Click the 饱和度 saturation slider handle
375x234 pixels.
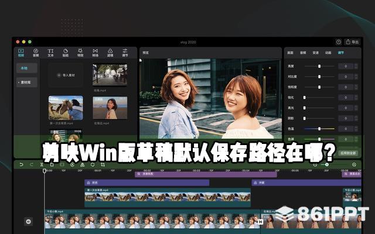319,87
